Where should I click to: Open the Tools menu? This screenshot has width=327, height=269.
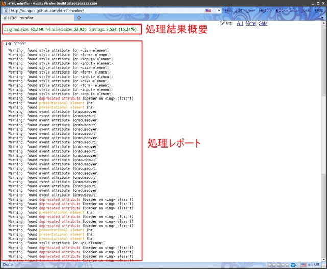(306, 10)
